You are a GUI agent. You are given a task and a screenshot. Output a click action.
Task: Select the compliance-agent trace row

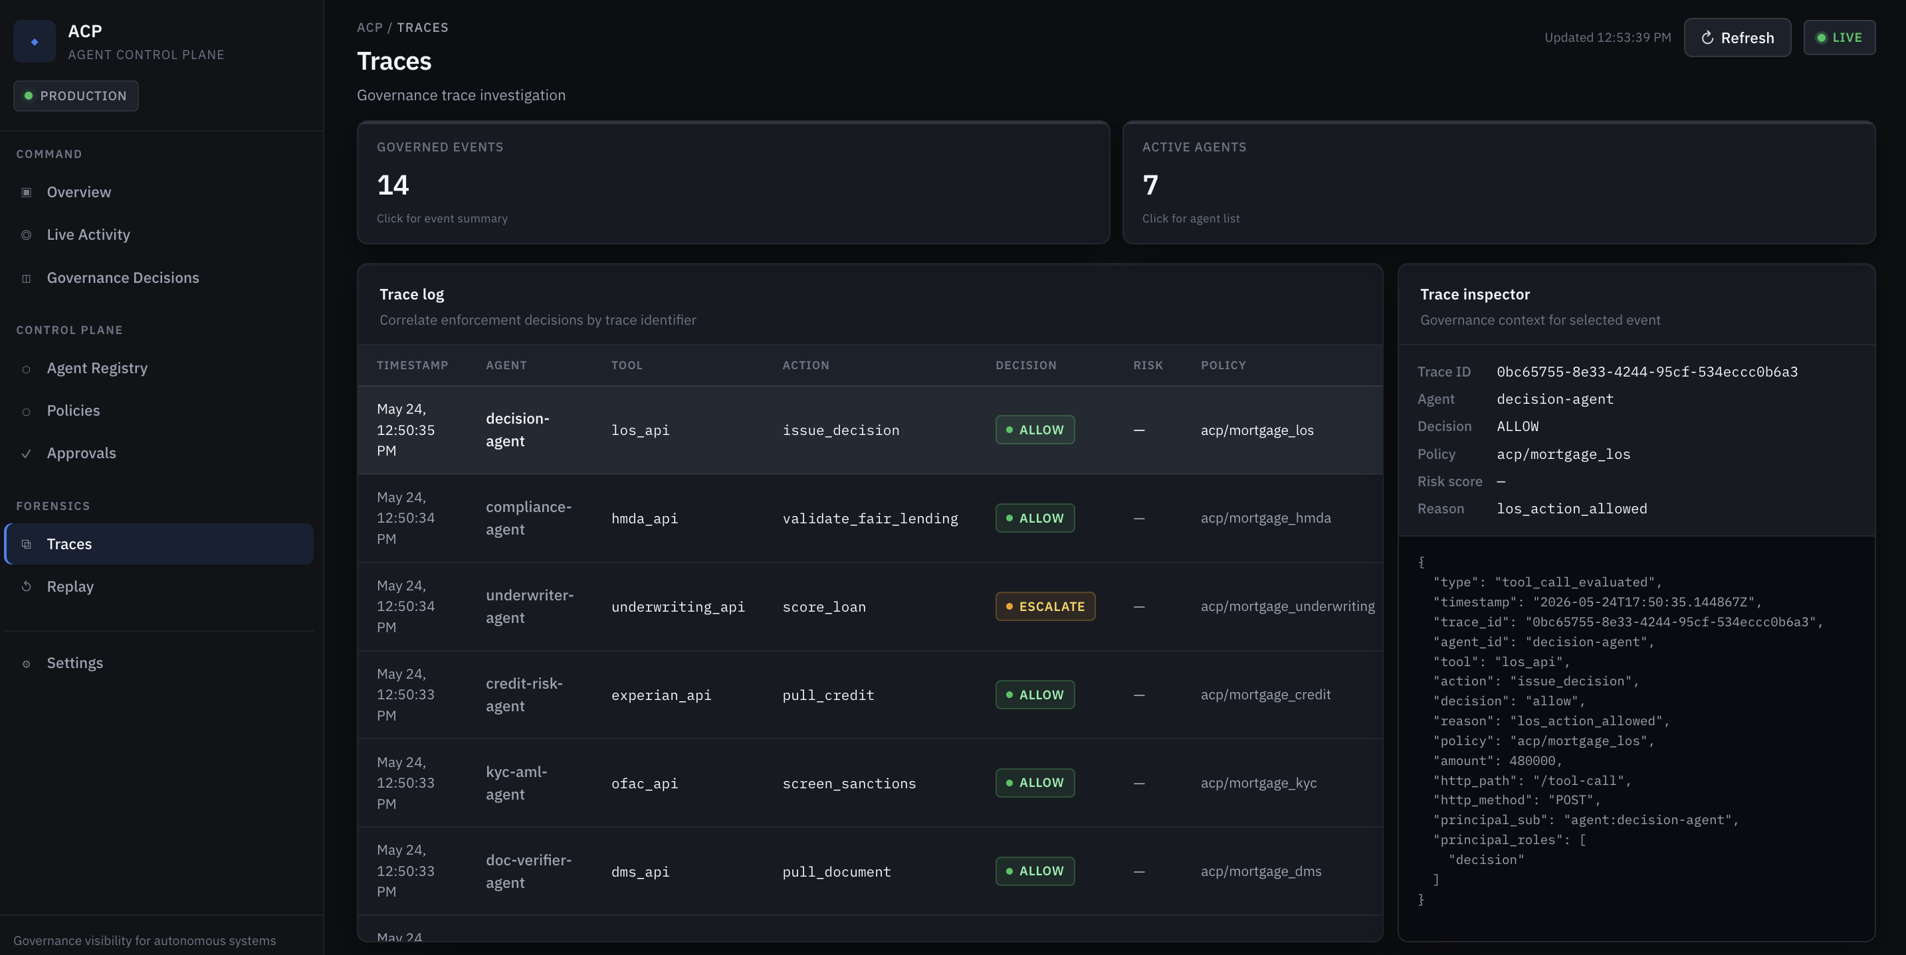[x=870, y=518]
